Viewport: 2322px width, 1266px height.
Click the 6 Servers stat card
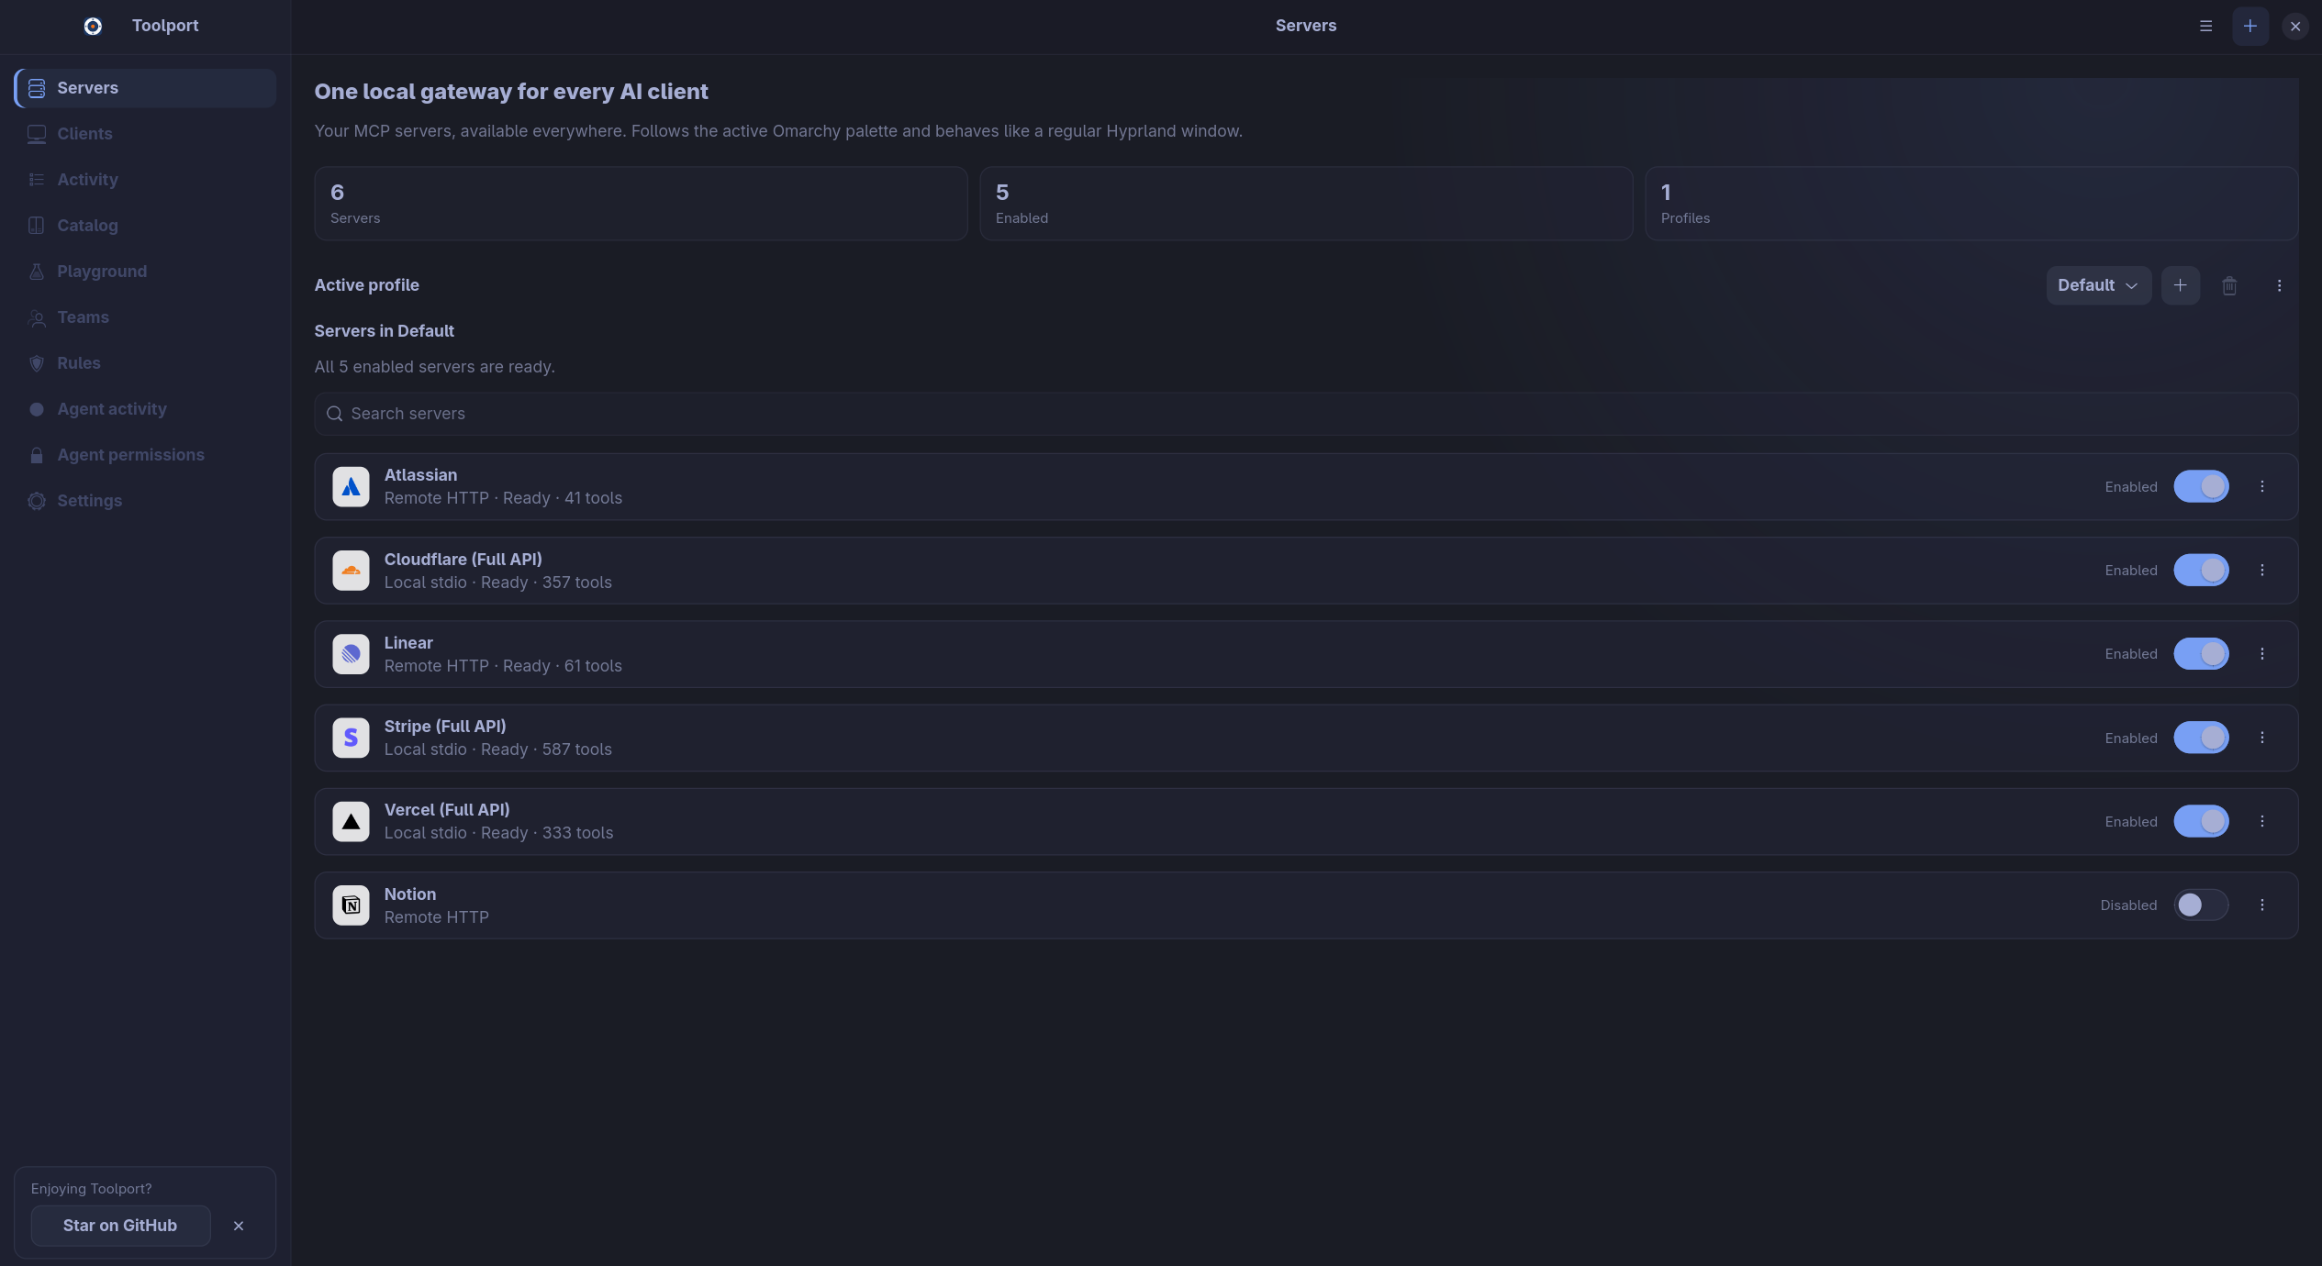point(641,204)
